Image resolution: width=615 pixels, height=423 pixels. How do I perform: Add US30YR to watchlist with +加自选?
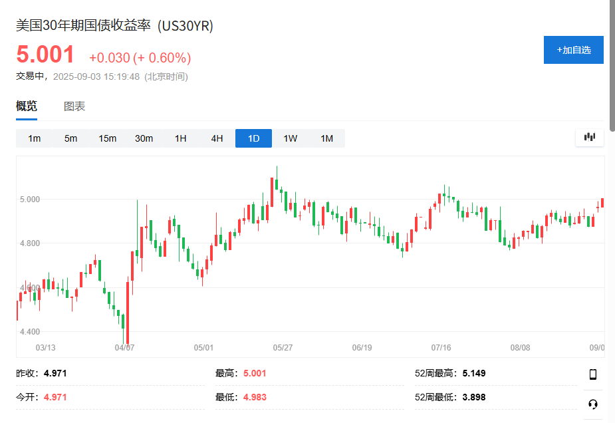click(x=573, y=50)
